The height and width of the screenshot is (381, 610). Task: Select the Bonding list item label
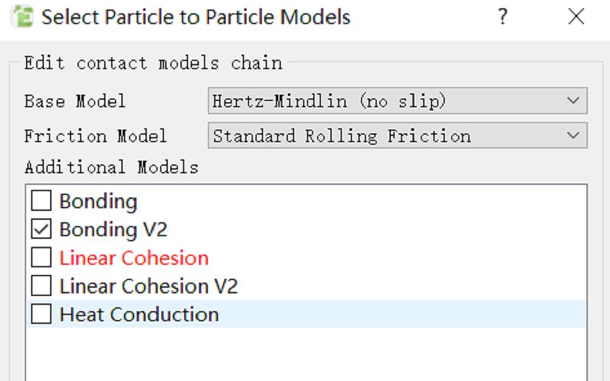(98, 201)
